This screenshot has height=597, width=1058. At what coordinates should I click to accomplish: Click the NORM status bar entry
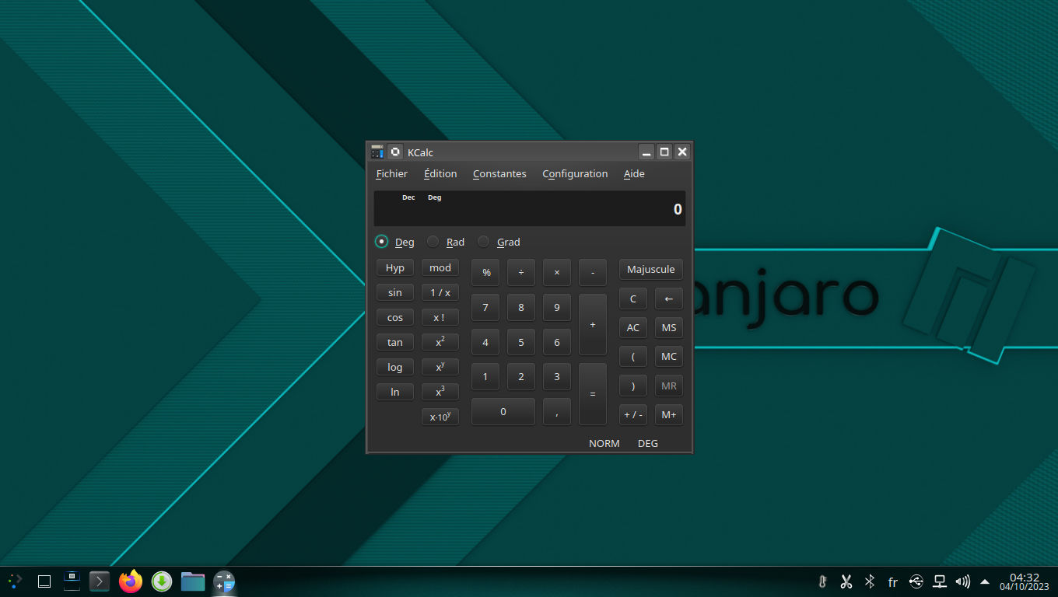pyautogui.click(x=604, y=443)
